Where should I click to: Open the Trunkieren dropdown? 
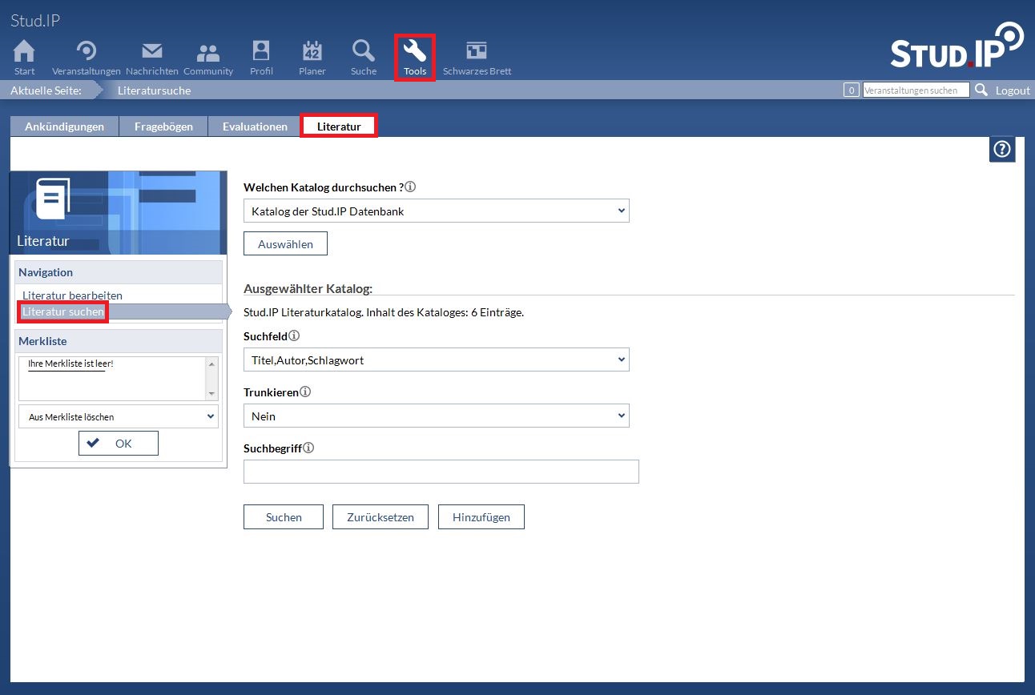(x=436, y=416)
